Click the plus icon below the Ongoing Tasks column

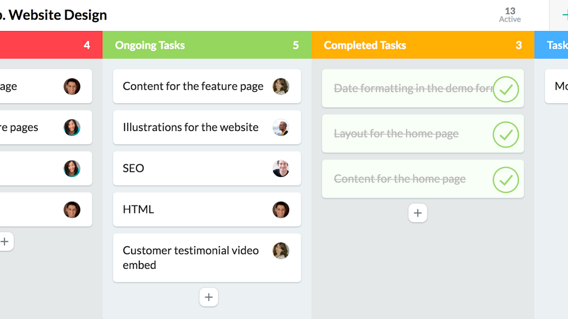(209, 297)
